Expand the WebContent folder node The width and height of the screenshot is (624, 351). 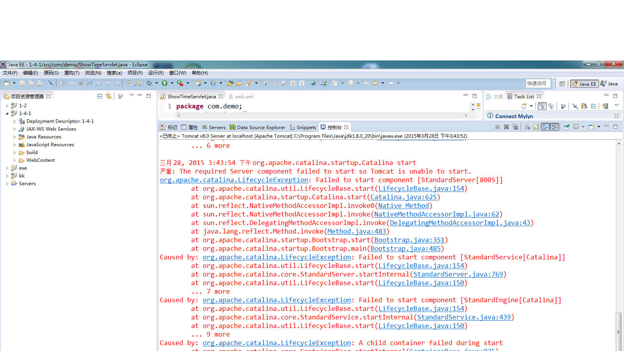(x=15, y=160)
